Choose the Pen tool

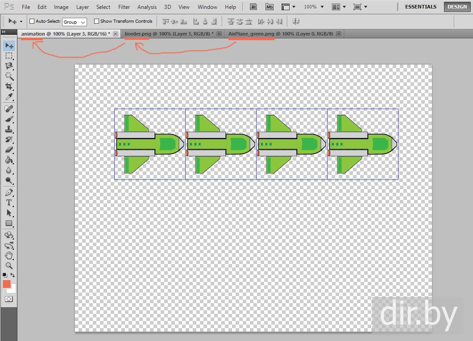(9, 192)
